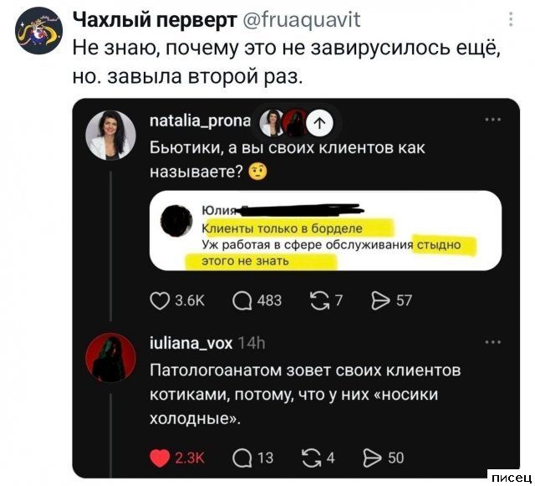Open replies to iuliana_vox's comment (13)
This screenshot has width=535, height=486.
pyautogui.click(x=242, y=458)
